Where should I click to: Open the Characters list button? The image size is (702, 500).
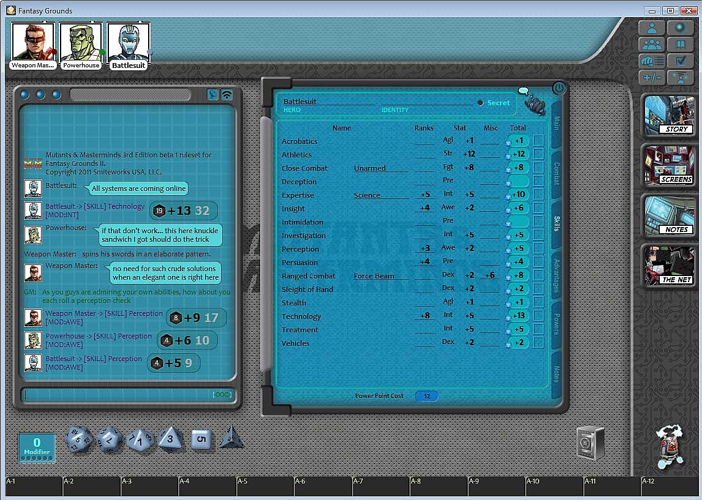coord(652,29)
